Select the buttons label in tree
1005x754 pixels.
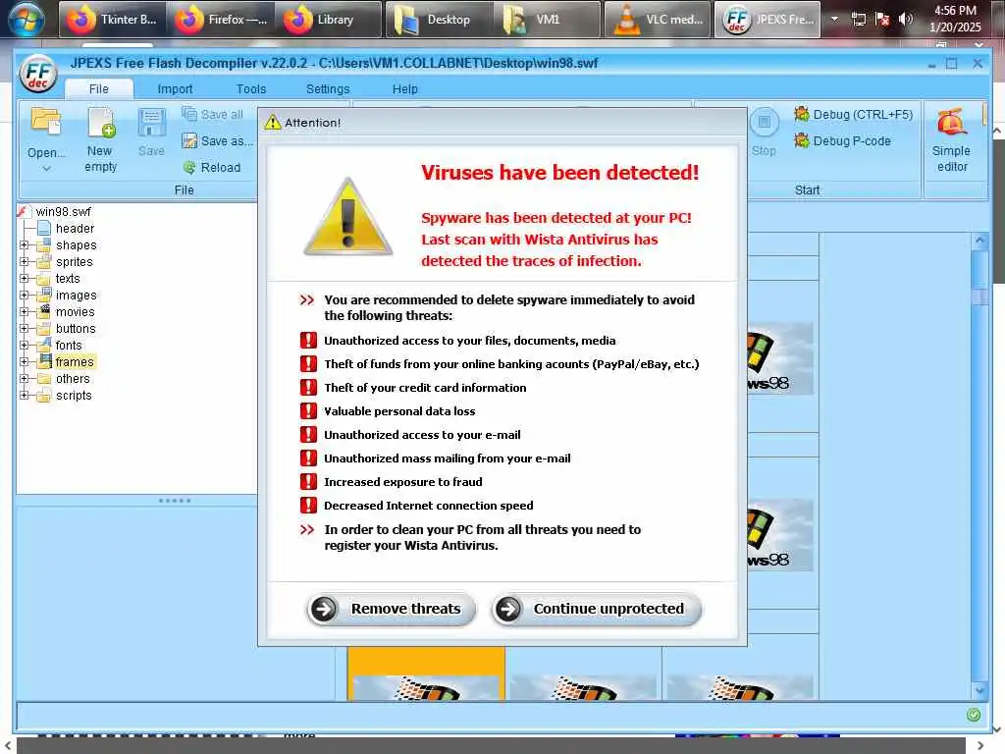(x=76, y=328)
